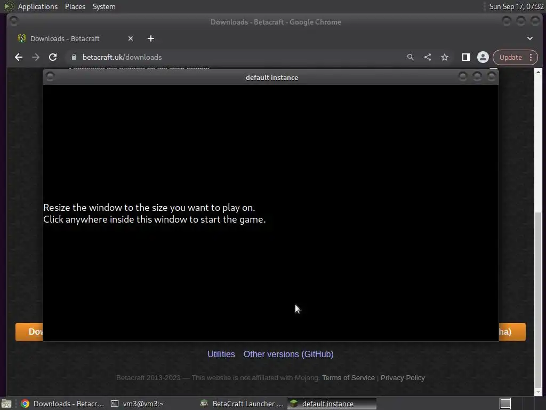The width and height of the screenshot is (546, 410).
Task: Select default instance taskbar item
Action: (332, 404)
